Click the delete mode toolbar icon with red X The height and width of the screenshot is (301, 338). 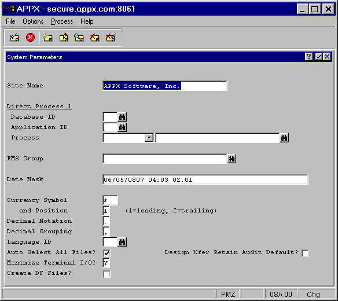pos(95,38)
